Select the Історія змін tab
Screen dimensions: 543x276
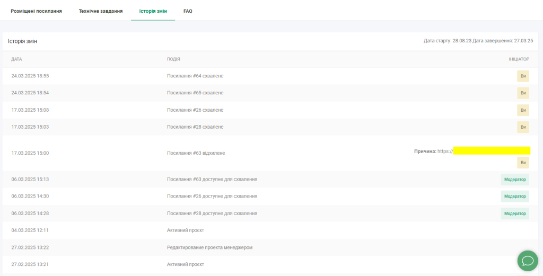point(153,11)
